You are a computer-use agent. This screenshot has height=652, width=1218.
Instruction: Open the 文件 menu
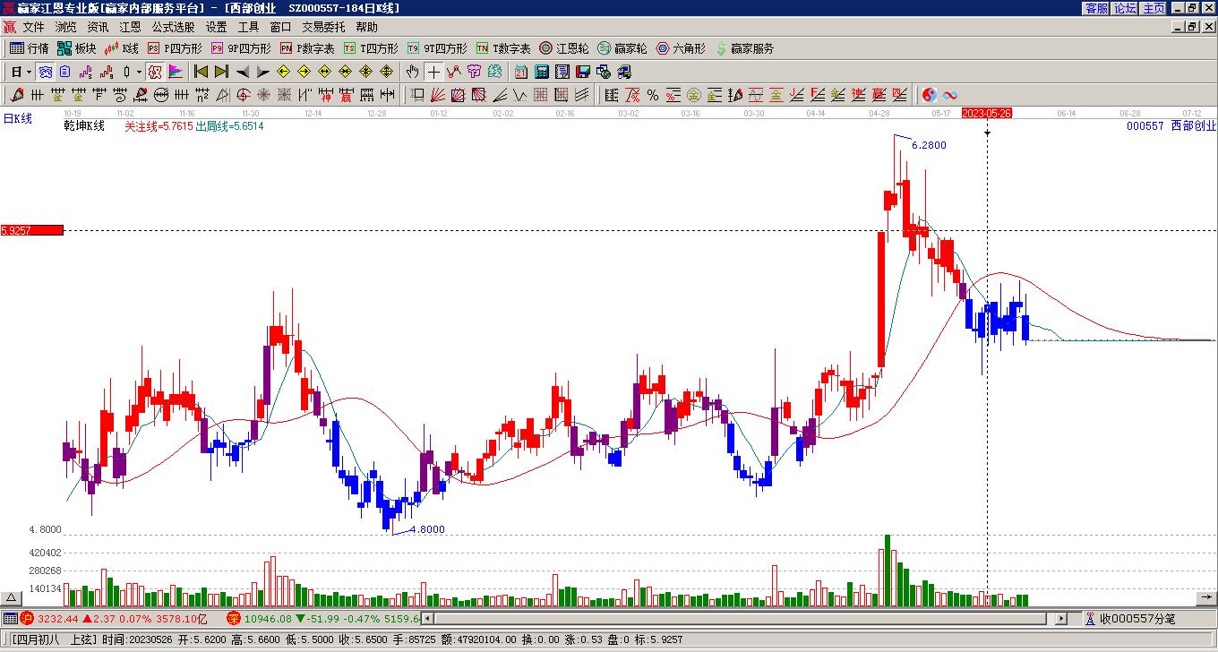tap(34, 27)
